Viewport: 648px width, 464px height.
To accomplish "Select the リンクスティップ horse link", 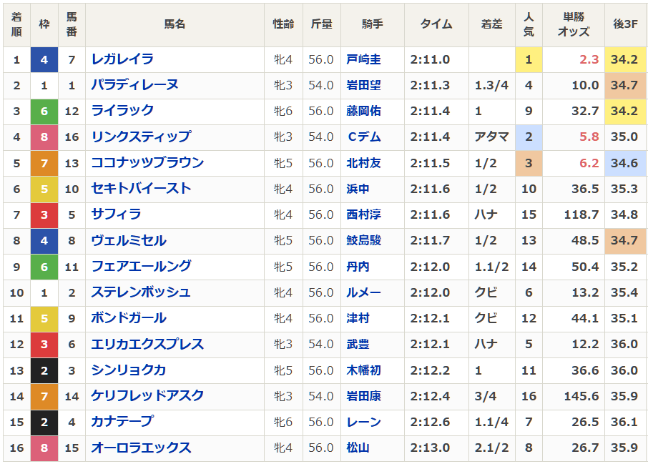I will coord(141,137).
